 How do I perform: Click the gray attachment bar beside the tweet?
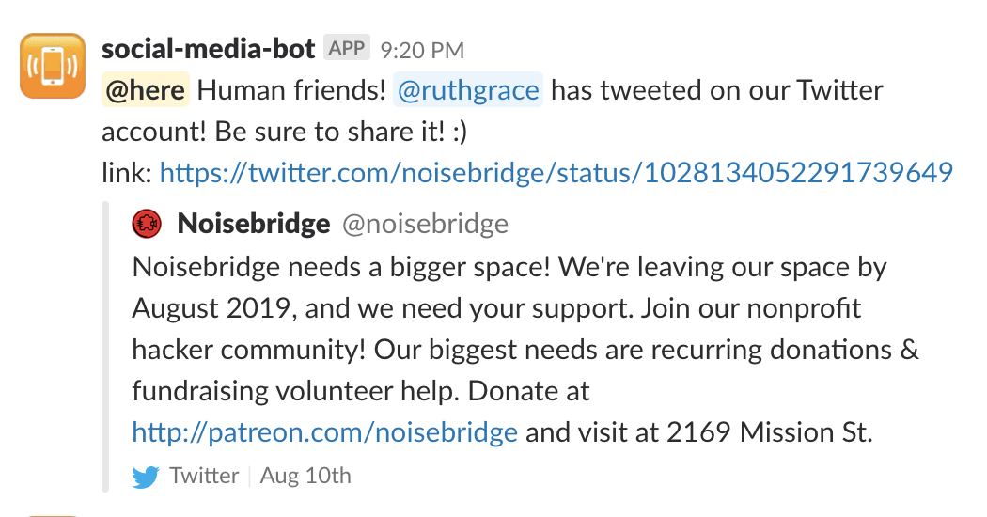pyautogui.click(x=105, y=348)
